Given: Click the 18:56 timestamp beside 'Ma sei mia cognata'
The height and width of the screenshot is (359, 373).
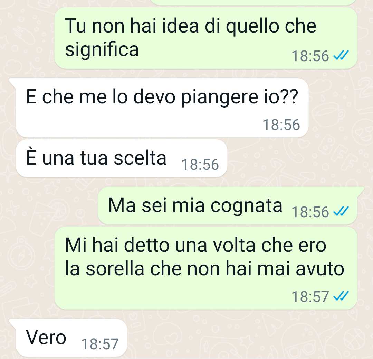Looking at the screenshot, I should click(x=310, y=212).
